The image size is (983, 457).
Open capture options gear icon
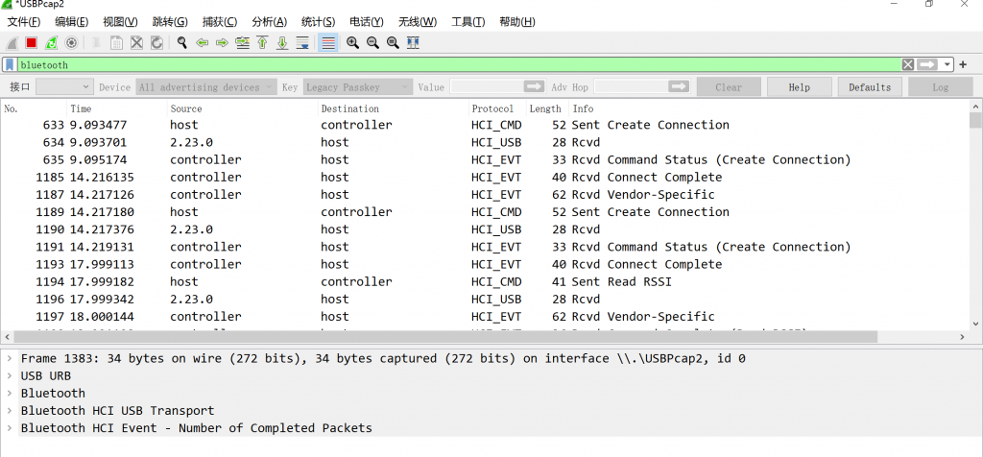(x=71, y=42)
